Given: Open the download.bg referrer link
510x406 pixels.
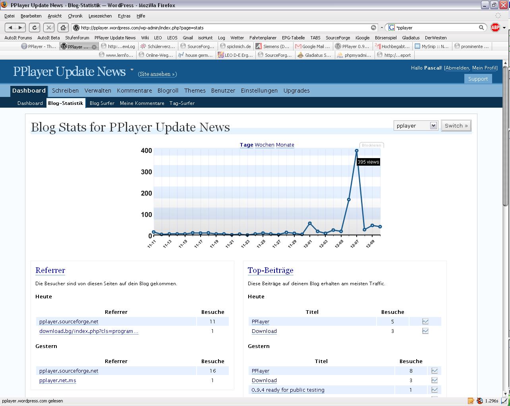Looking at the screenshot, I should 89,331.
